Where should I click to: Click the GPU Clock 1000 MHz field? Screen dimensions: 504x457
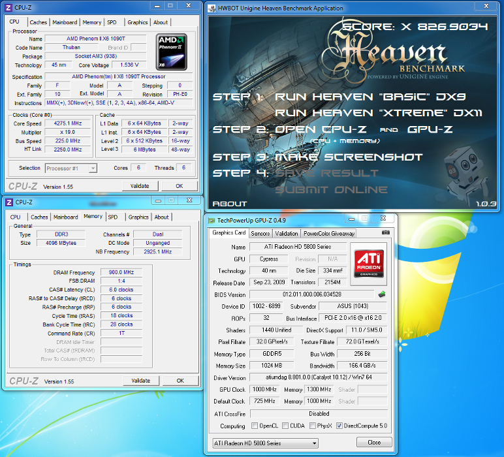(x=264, y=389)
